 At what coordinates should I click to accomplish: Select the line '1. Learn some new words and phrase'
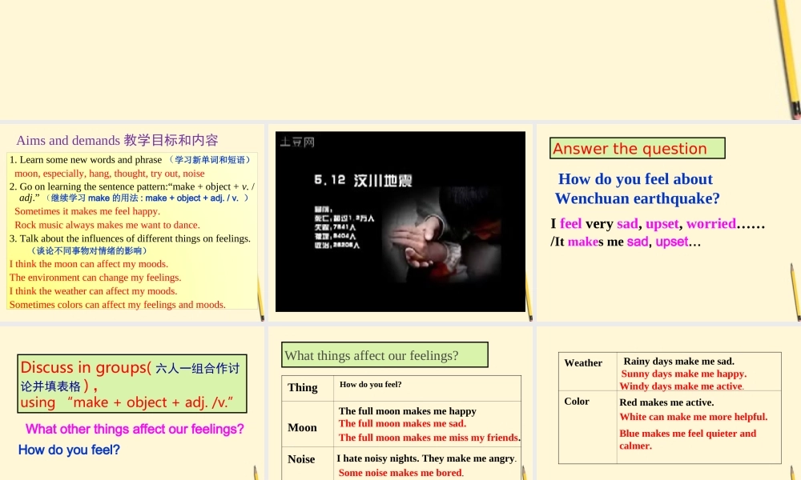[86, 160]
